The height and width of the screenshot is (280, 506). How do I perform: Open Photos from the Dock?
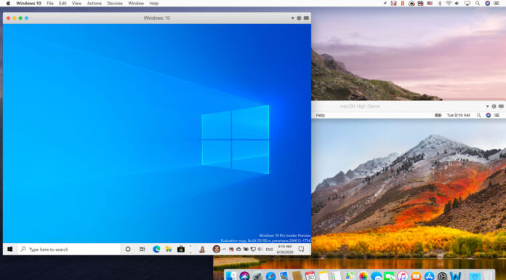click(x=363, y=276)
